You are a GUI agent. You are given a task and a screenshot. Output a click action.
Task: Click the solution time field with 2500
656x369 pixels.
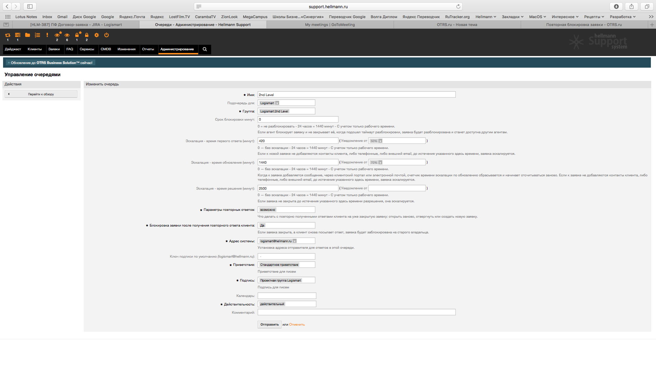coord(298,188)
